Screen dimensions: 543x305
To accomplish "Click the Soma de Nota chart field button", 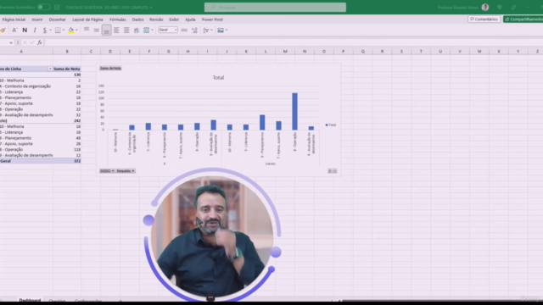I will (110, 68).
